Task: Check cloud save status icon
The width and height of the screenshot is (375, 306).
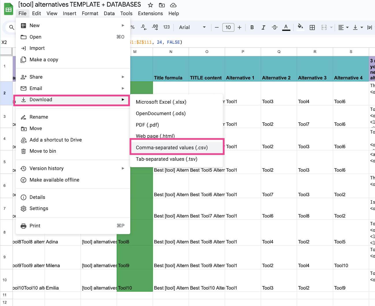Action: (x=173, y=5)
